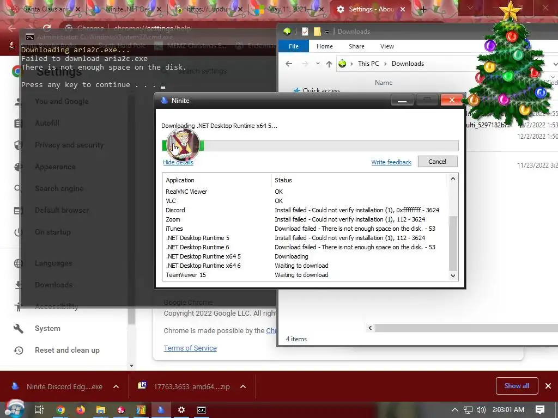
Task: Open Chrome from the taskbar
Action: point(60,410)
